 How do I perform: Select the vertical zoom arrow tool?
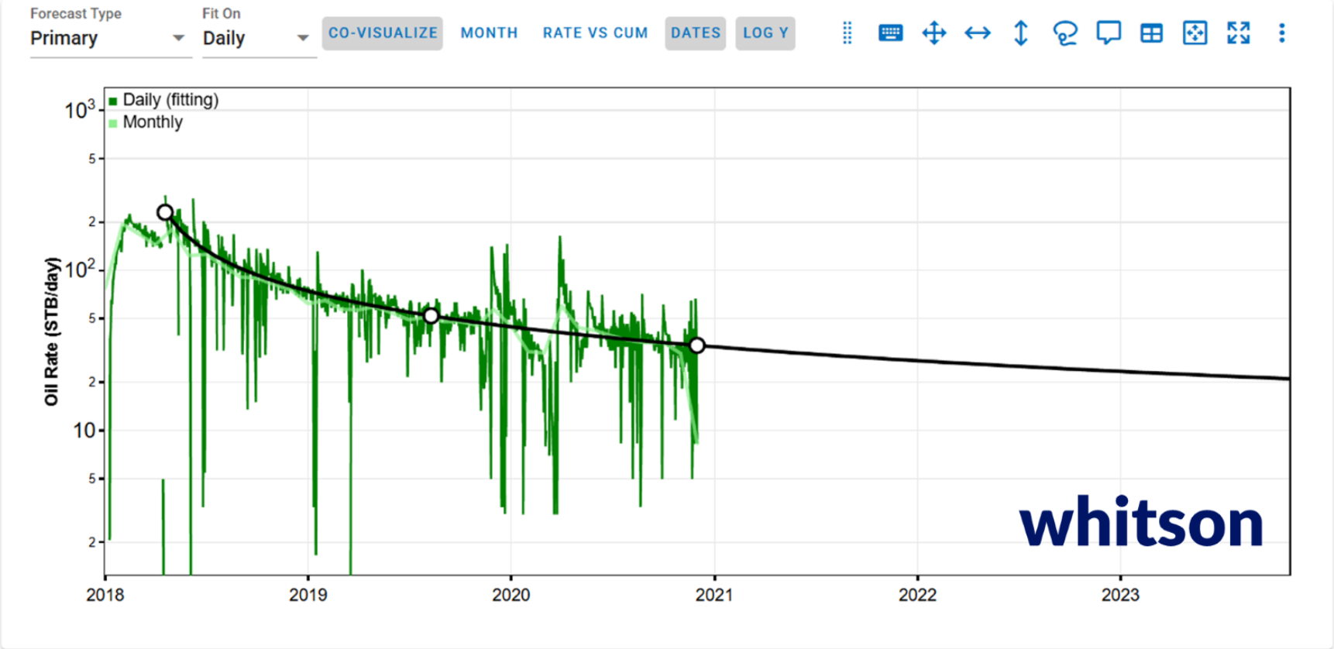click(x=1021, y=33)
